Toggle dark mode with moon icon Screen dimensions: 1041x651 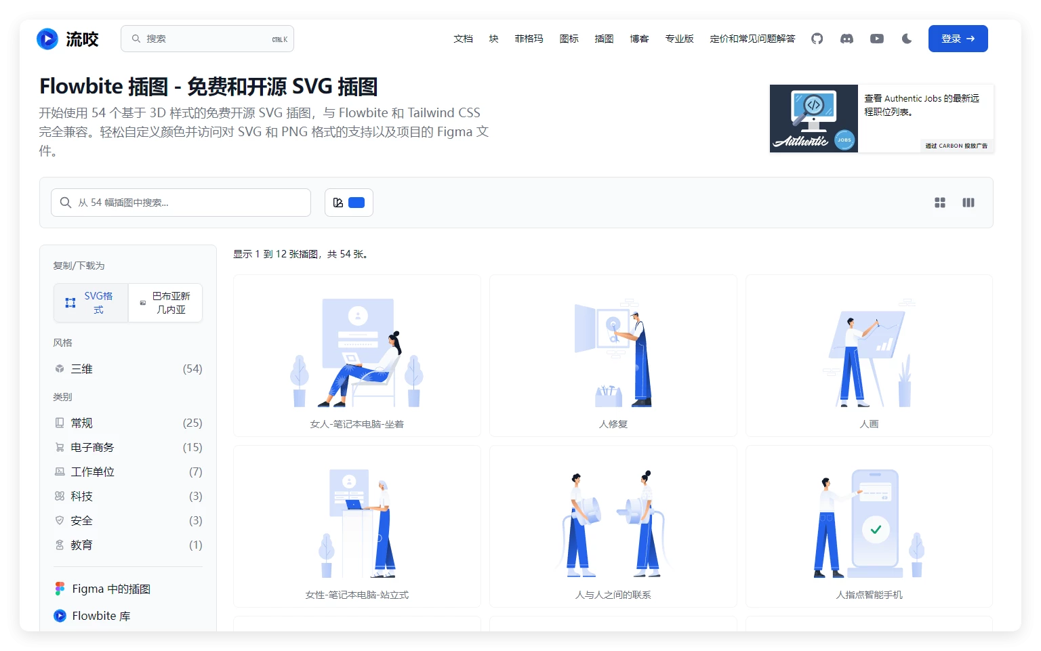[907, 39]
